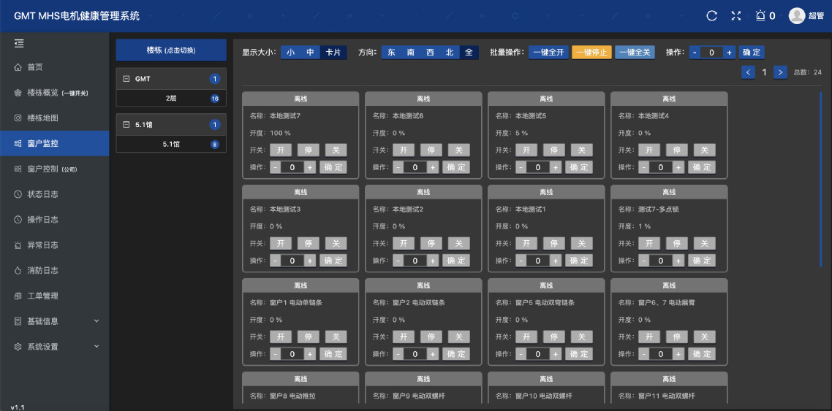The height and width of the screenshot is (411, 832).
Task: Click the 楼栋地图 sidebar icon
Action: [x=18, y=118]
